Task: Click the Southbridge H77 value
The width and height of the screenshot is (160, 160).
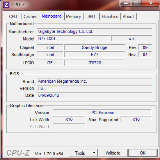Action: (95, 55)
